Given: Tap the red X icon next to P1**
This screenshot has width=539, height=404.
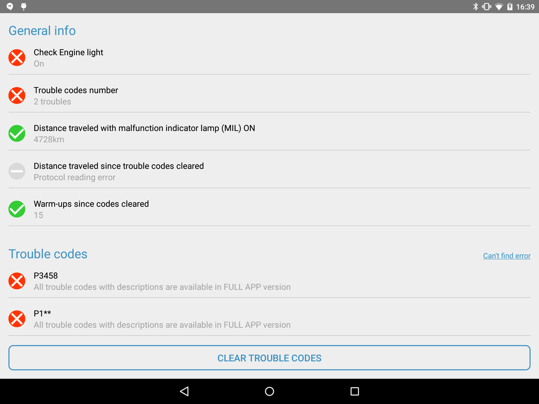Looking at the screenshot, I should tap(17, 319).
